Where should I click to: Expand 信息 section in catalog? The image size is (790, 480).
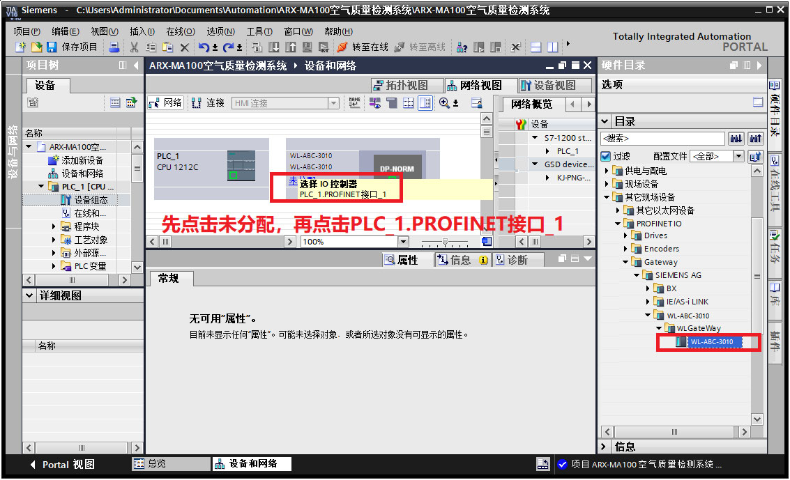[x=604, y=447]
